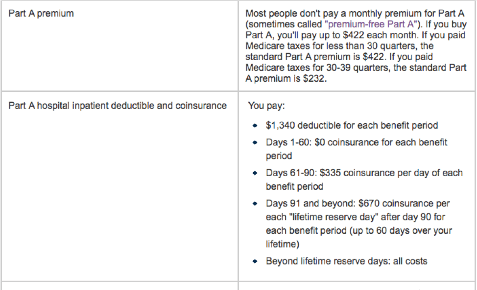Click the bullet before "Days 61-90"
Screen dimensions: 477x290
tap(255, 173)
